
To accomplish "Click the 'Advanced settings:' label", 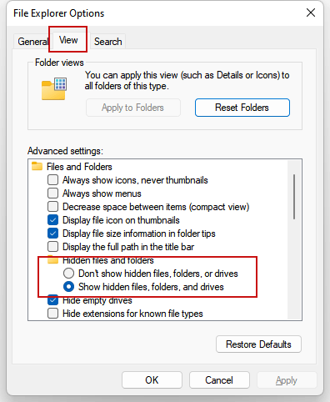I will pos(65,151).
